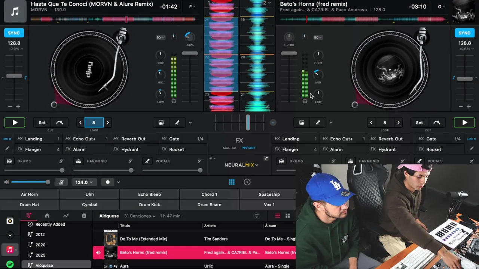Toggle HOLD on the right FX panel

click(472, 139)
